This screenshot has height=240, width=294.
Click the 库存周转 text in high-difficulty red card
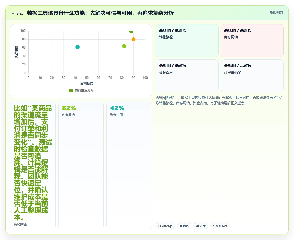[x=231, y=37]
